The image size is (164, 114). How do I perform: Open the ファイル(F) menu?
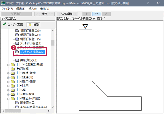(x=7, y=9)
